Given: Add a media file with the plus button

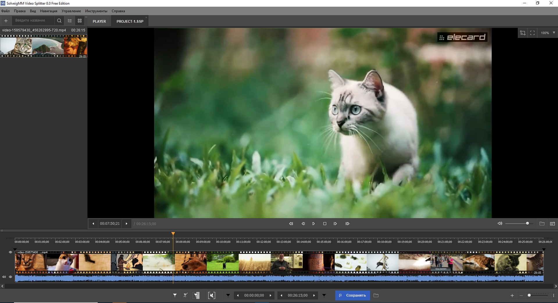Looking at the screenshot, I should tap(6, 21).
